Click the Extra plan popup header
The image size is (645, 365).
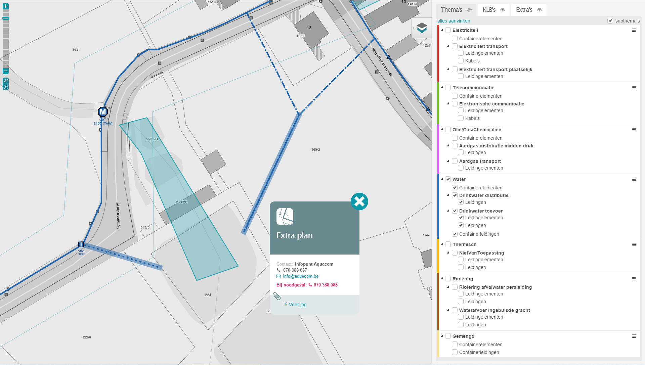(314, 228)
